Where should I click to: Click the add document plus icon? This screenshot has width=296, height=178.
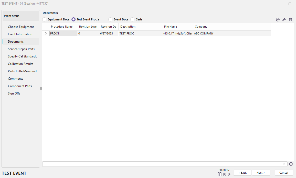pyautogui.click(x=278, y=20)
